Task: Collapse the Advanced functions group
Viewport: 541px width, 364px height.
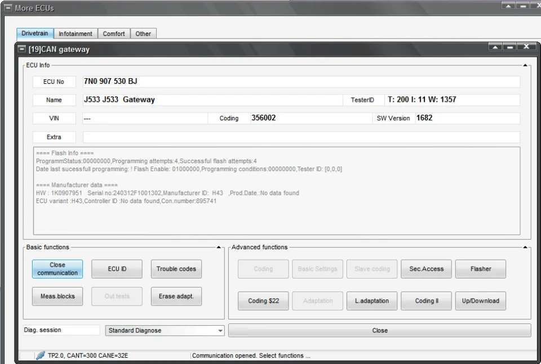Action: click(x=525, y=247)
